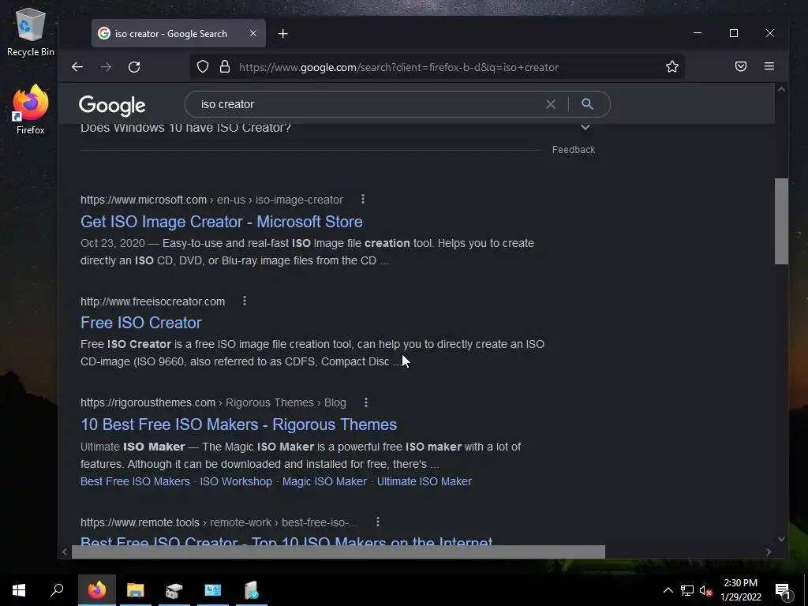
Task: Open options menu for freeisocreator.com result
Action: click(x=245, y=301)
